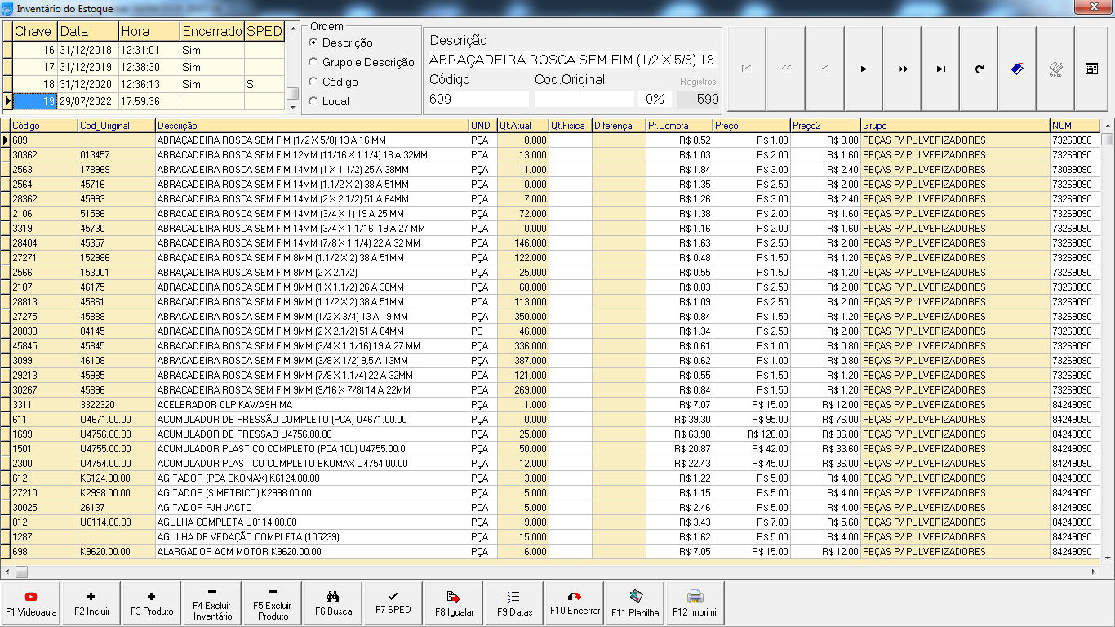
Task: Click SPED column header in inventory list
Action: pos(264,31)
